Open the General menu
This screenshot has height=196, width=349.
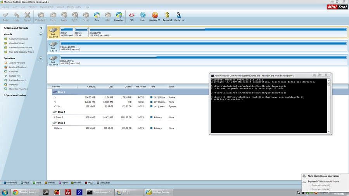tap(5, 7)
